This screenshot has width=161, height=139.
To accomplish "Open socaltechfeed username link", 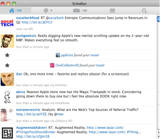I will [28, 18].
